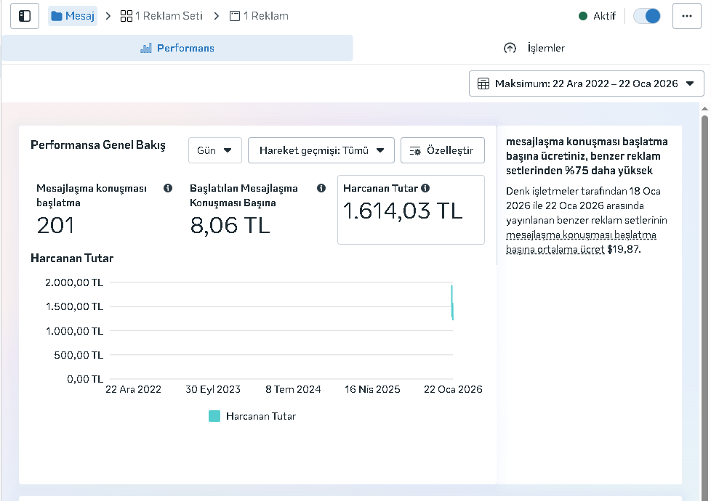Open the Maksimum date range picker
711x501 pixels.
(x=586, y=83)
